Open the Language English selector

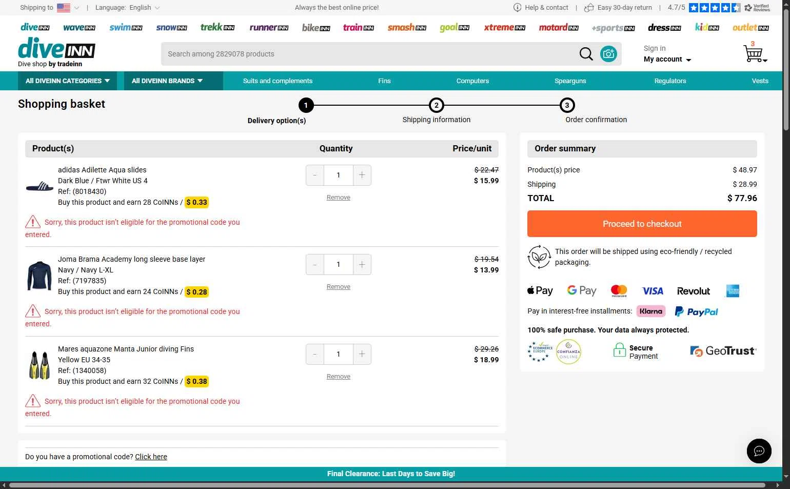[x=128, y=8]
